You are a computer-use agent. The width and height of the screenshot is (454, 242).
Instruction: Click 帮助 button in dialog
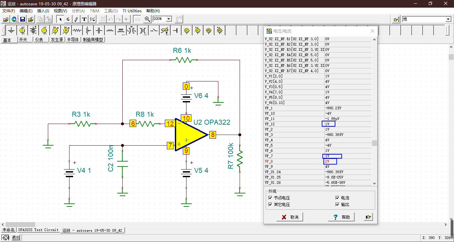coord(341,217)
